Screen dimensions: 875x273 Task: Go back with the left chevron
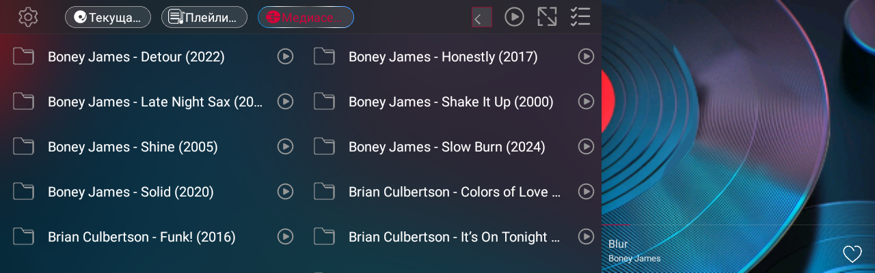[x=481, y=18]
